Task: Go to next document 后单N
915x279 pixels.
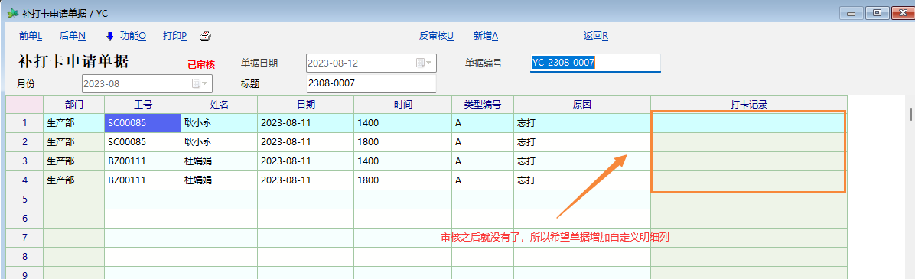Action: pos(73,36)
